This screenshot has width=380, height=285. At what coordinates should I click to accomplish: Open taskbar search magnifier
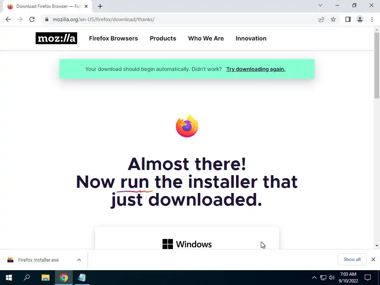tap(27, 278)
